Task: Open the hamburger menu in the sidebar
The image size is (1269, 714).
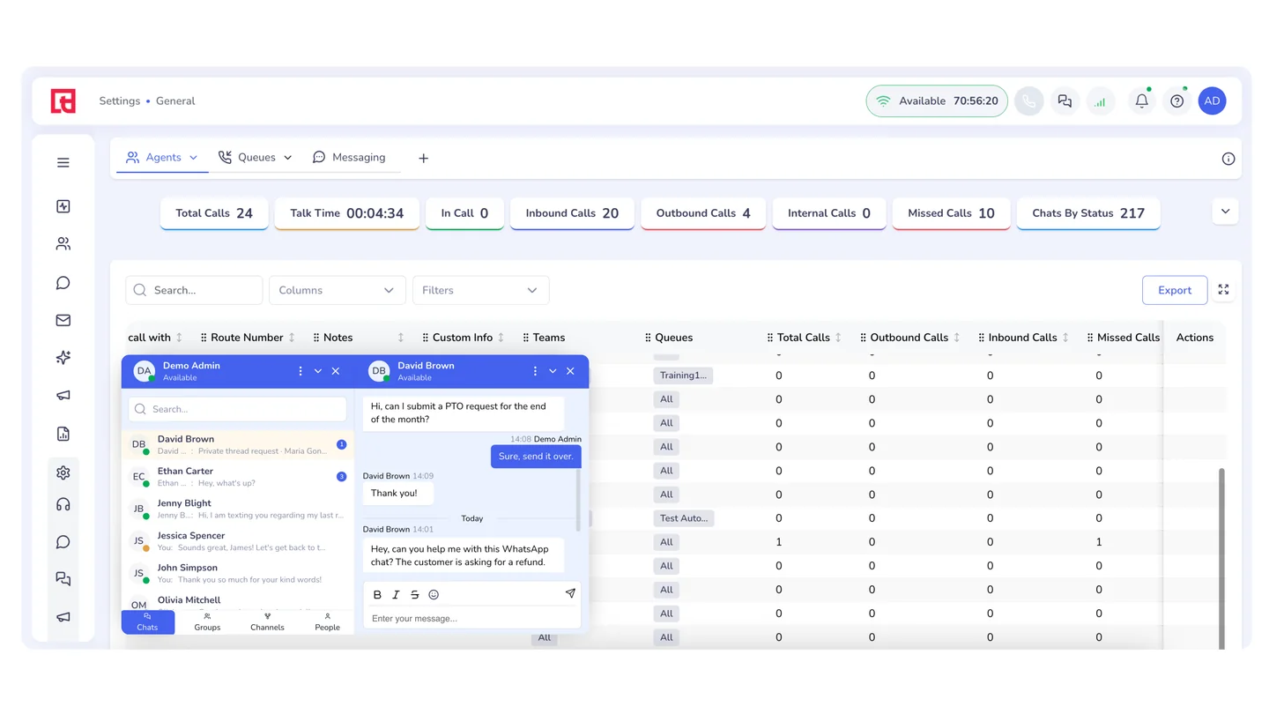Action: (x=63, y=162)
